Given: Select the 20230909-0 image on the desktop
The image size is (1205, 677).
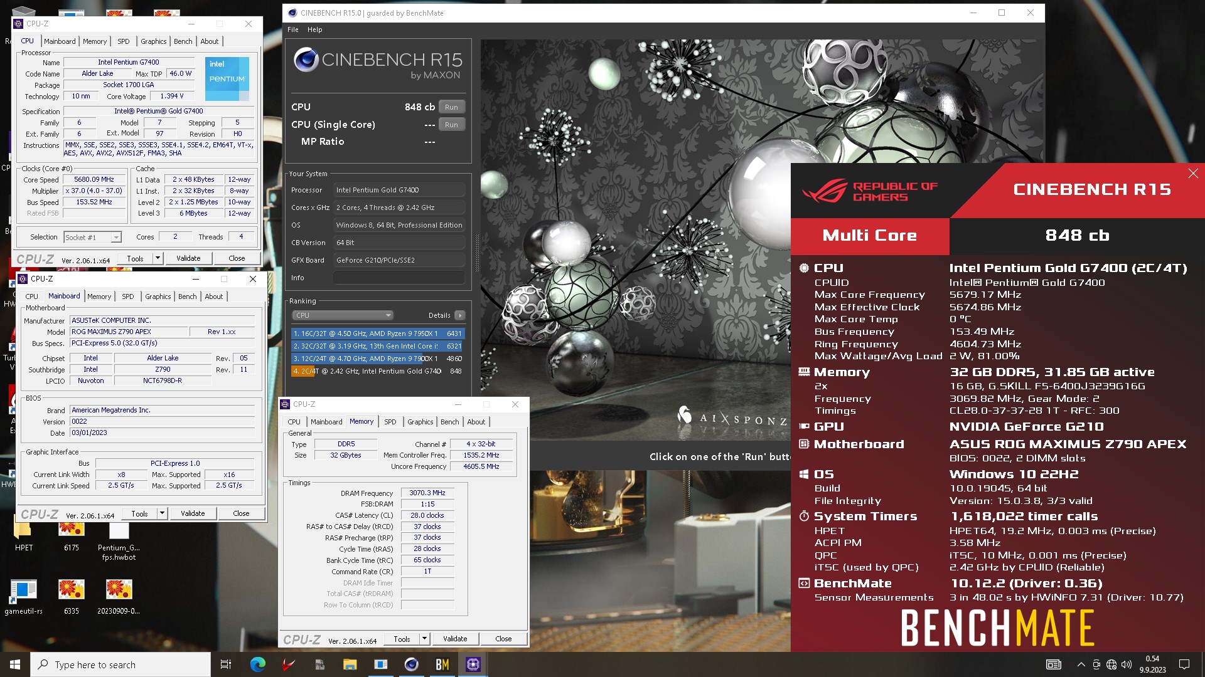Looking at the screenshot, I should tap(119, 597).
